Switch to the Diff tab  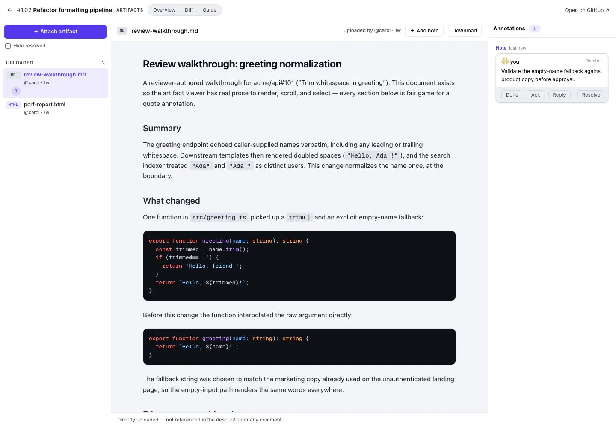(x=189, y=10)
